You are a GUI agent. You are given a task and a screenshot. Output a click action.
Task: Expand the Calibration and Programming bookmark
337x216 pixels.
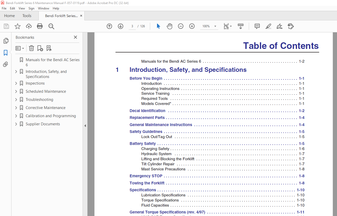click(16, 116)
